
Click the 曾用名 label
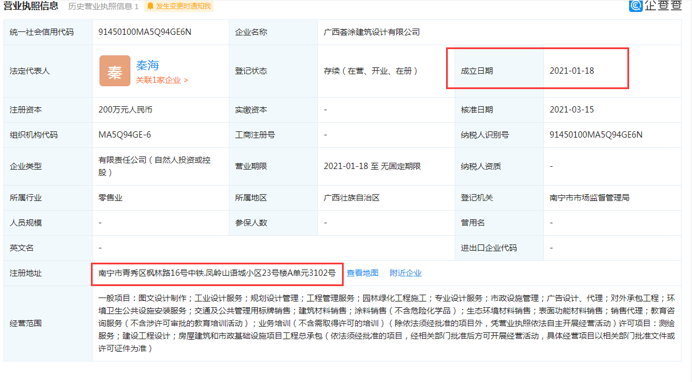tap(473, 223)
